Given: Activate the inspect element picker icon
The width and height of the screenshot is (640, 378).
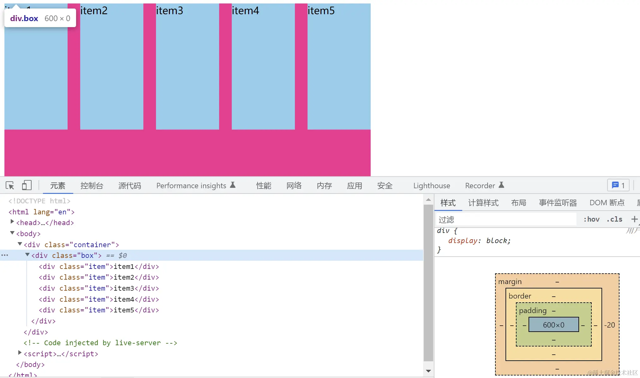Looking at the screenshot, I should point(10,185).
